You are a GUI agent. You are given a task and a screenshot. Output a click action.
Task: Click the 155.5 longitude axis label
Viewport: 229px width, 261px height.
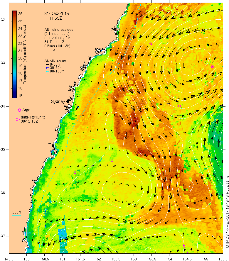point(223,259)
